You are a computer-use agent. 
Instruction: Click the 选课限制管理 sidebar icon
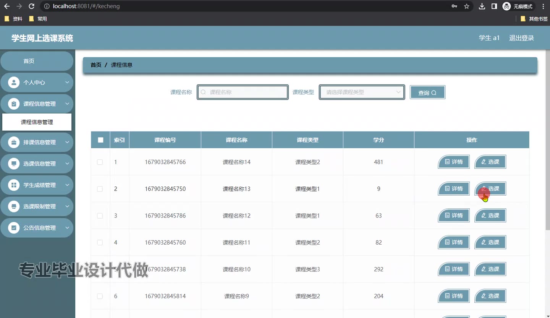click(14, 206)
